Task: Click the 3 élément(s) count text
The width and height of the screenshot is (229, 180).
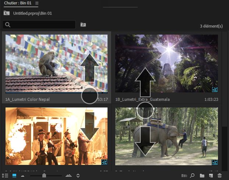Action: pos(211,26)
